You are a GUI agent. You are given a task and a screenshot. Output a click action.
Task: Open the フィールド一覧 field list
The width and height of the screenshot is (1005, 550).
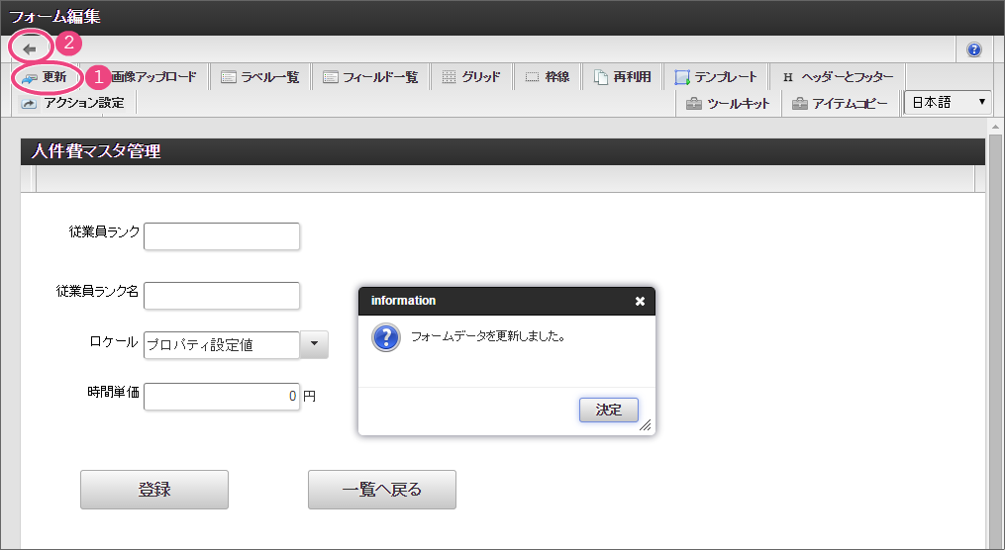point(370,77)
